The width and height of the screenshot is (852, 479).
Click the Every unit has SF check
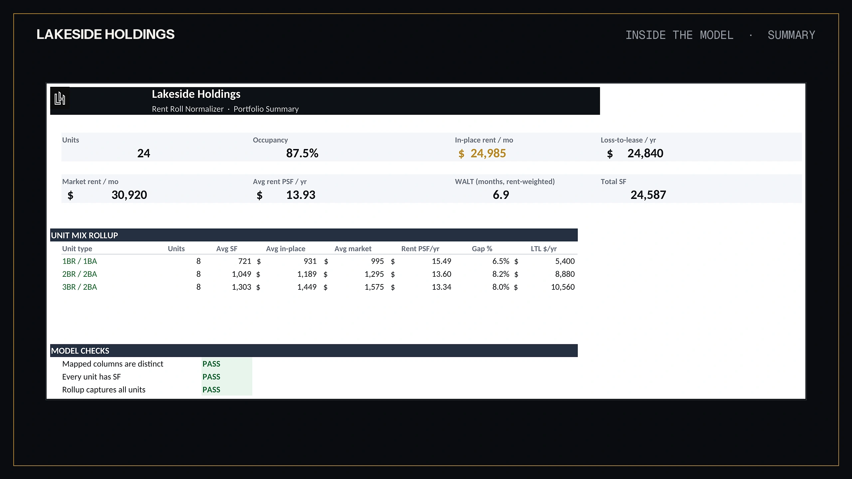click(x=91, y=377)
